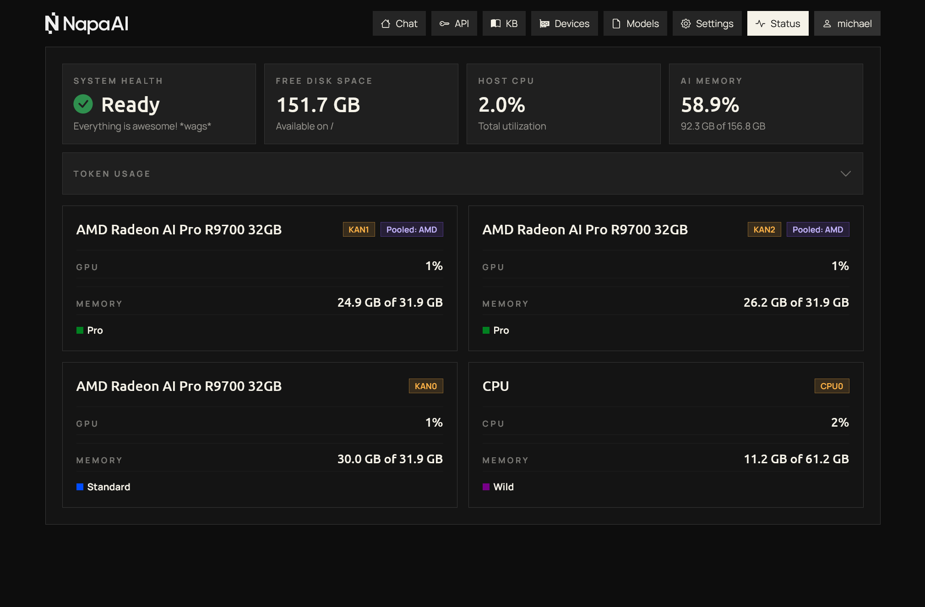The width and height of the screenshot is (925, 607).
Task: Click the CPU card title
Action: click(495, 386)
